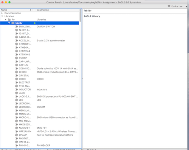Select the JACK device entry
The width and height of the screenshot is (189, 150).
[22, 93]
